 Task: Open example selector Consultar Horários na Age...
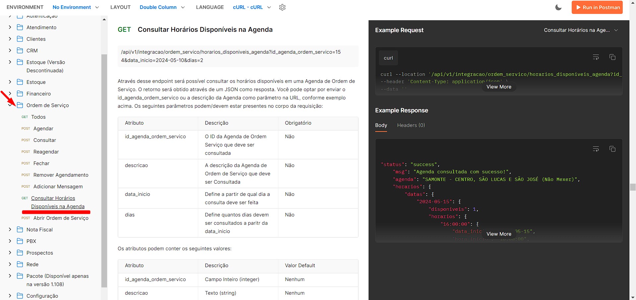click(581, 30)
